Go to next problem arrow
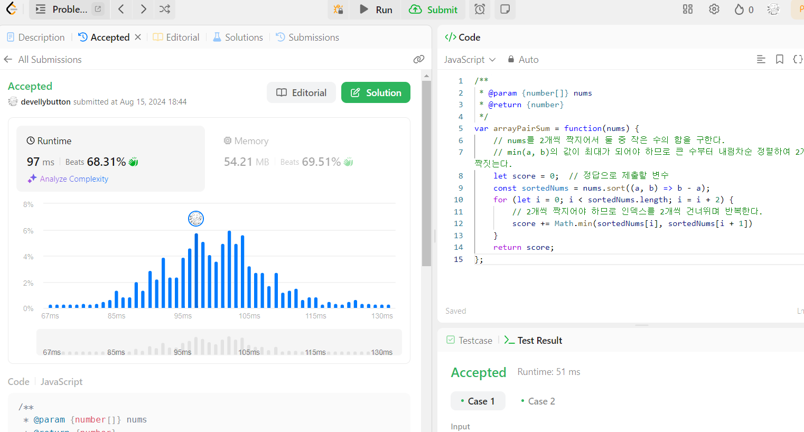The width and height of the screenshot is (804, 432). [x=143, y=9]
